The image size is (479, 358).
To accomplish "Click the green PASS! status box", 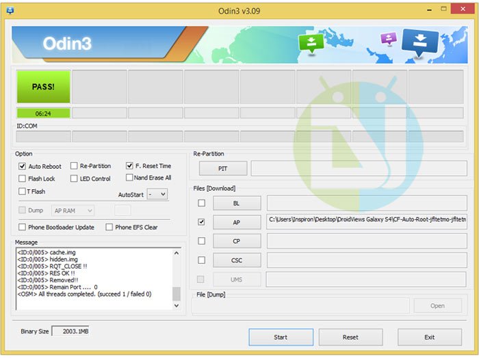I will coord(43,87).
